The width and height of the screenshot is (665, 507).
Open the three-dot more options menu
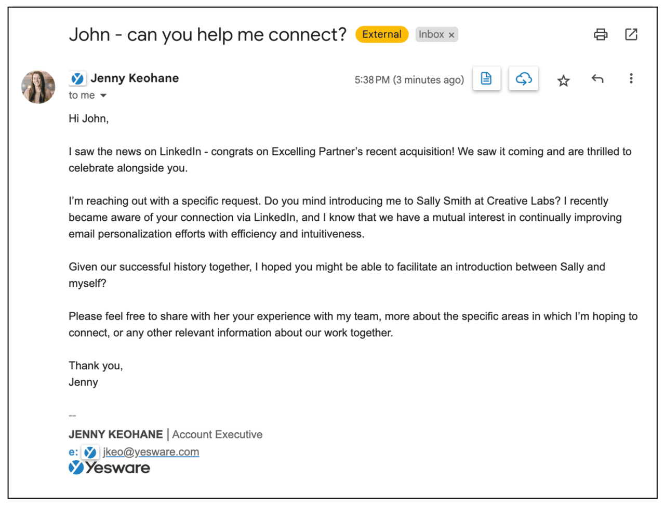631,78
